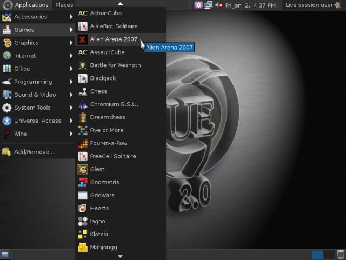Click the purple gear tray icon
346x260 pixels.
(198, 5)
